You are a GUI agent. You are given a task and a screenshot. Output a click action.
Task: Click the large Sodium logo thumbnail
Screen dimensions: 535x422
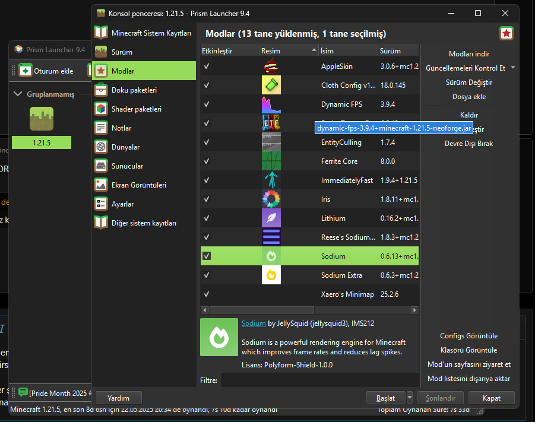(x=219, y=337)
